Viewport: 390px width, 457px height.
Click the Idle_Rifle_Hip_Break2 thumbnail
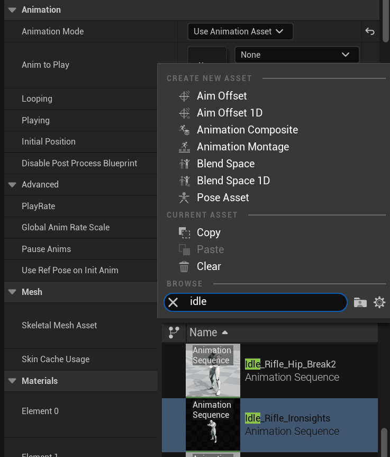tap(213, 370)
